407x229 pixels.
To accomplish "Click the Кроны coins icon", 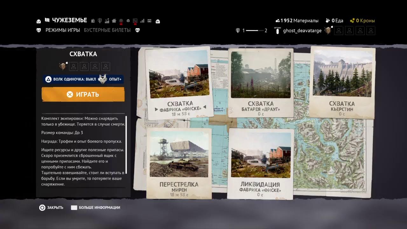I will click(x=352, y=21).
